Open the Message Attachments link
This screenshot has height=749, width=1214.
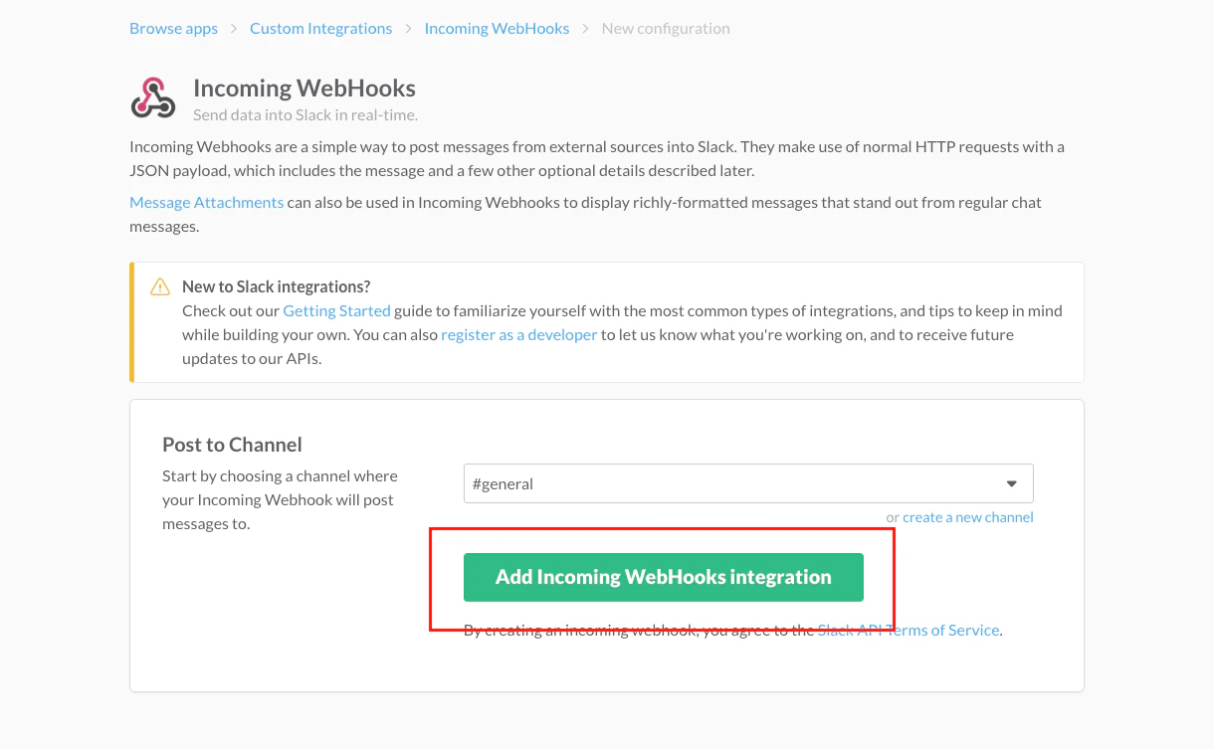coord(207,202)
